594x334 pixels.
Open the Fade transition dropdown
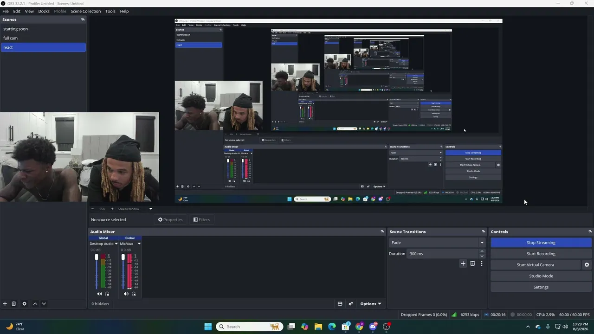tap(437, 243)
